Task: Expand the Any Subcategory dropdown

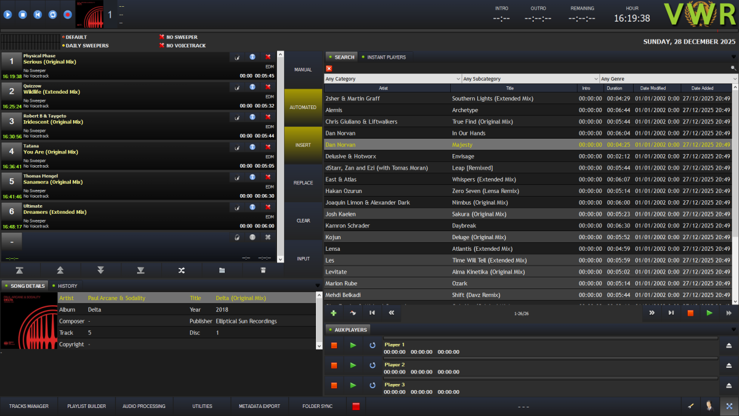Action: [530, 79]
